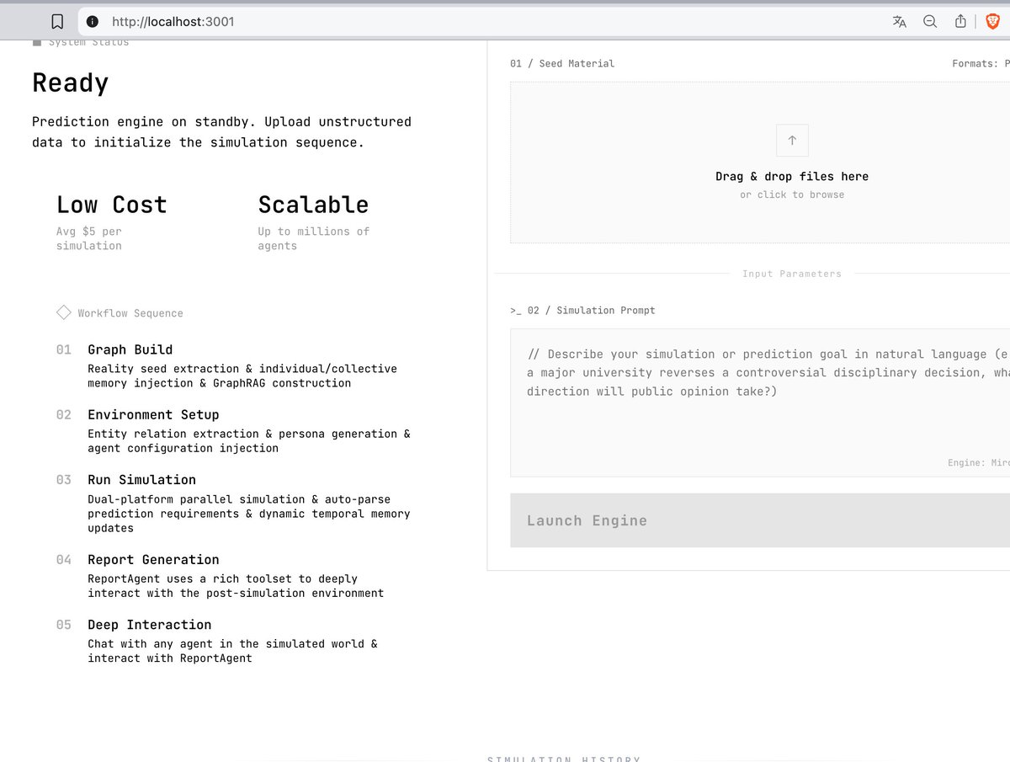Click the 'Scalable' heading
Image resolution: width=1010 pixels, height=762 pixels.
pyautogui.click(x=313, y=205)
